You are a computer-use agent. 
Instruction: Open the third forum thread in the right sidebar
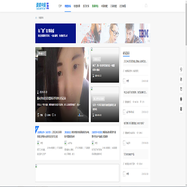point(136,124)
